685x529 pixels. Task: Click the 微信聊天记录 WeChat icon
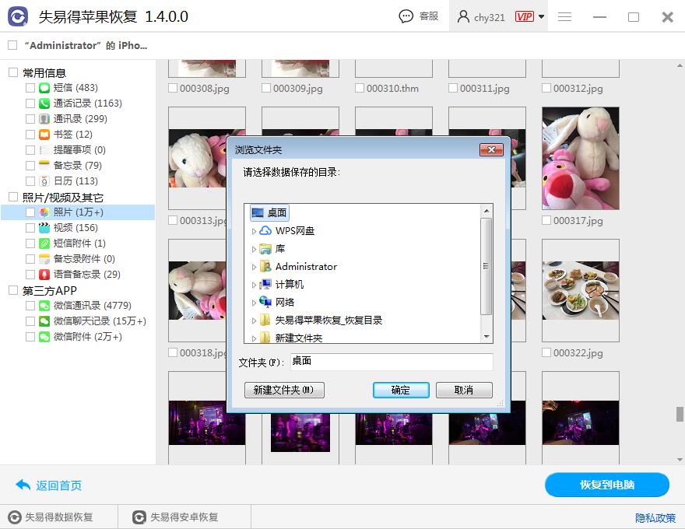[44, 321]
